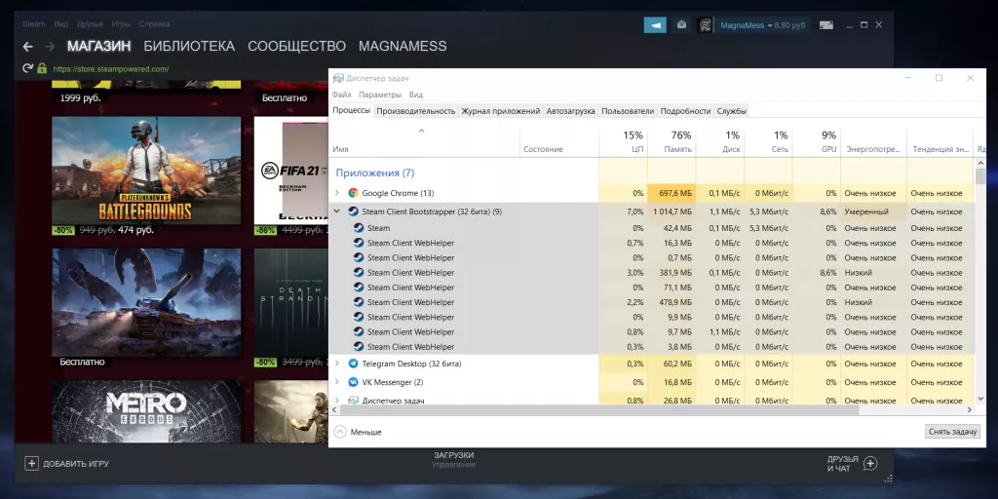Click the green padlock icon in Steam

[x=42, y=68]
